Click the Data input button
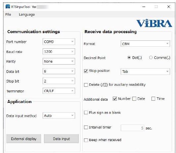Screen dimensions: 176x153 pos(62,139)
